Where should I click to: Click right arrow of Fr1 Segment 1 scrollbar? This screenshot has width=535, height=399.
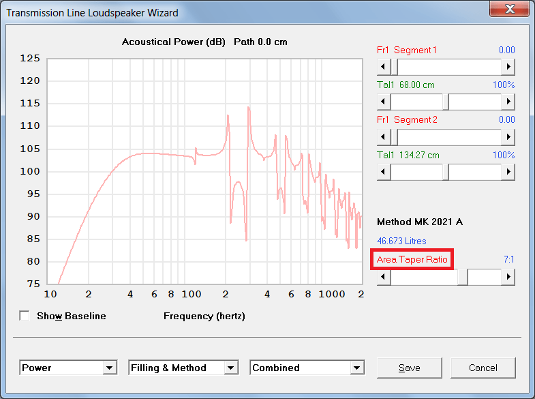508,67
